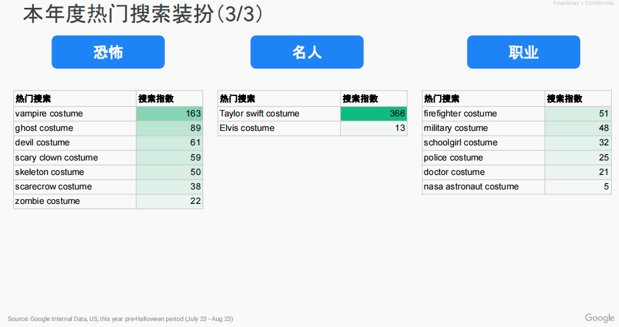Select the value 50 for skeleton costume

coord(169,172)
